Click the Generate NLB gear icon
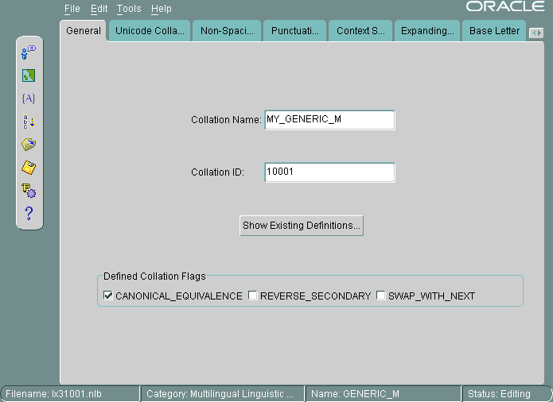 (x=29, y=190)
